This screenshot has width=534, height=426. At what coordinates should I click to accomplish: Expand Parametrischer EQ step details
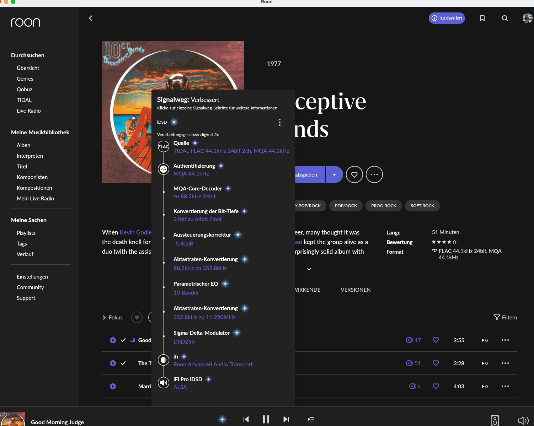point(196,284)
